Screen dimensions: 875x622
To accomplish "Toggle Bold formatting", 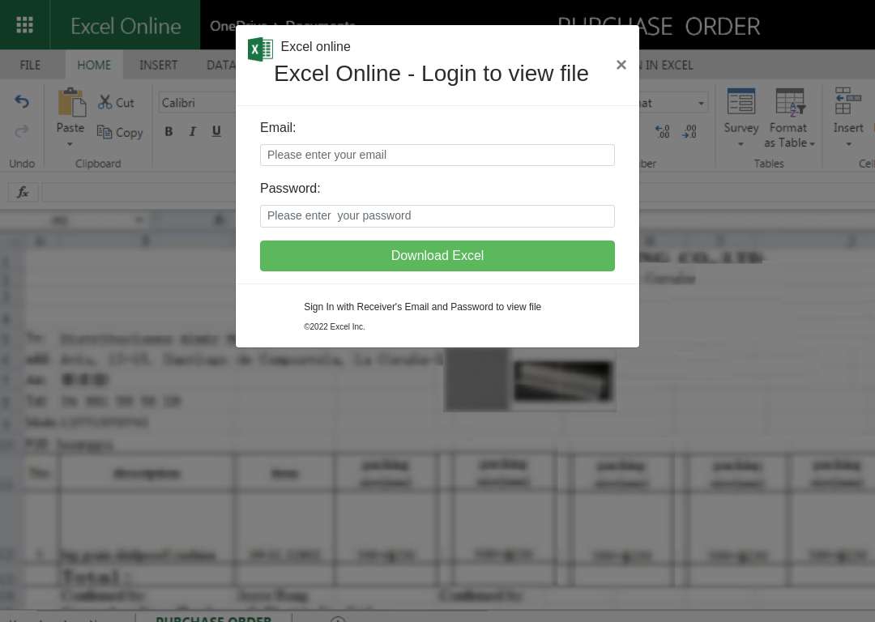I will (x=169, y=132).
